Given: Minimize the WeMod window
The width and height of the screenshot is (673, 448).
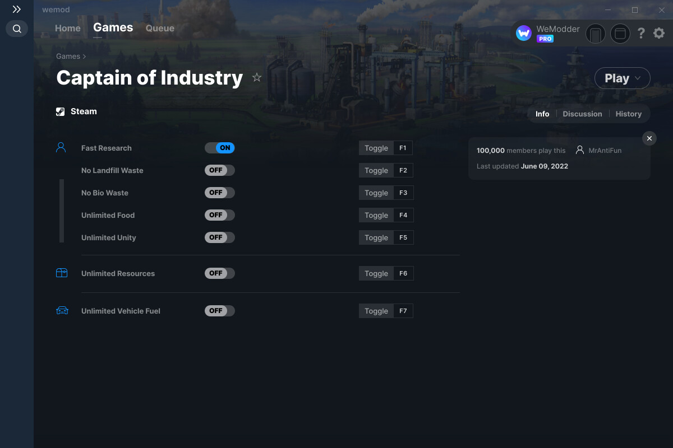Looking at the screenshot, I should click(609, 10).
